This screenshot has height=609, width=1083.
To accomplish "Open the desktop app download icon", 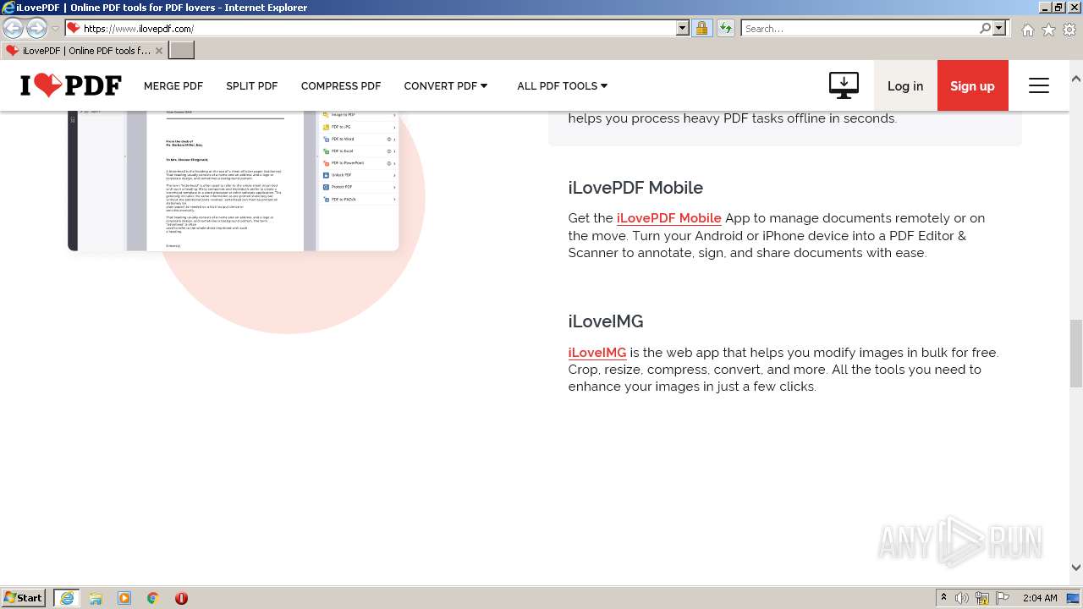I will click(844, 85).
